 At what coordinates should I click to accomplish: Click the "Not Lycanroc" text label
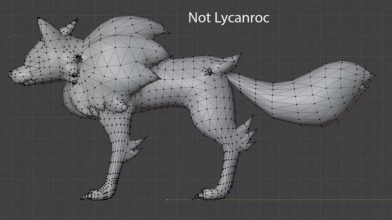pos(229,18)
